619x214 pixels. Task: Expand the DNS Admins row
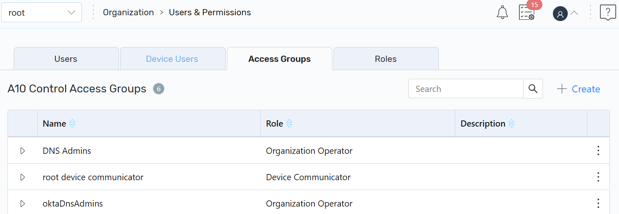[x=23, y=151]
